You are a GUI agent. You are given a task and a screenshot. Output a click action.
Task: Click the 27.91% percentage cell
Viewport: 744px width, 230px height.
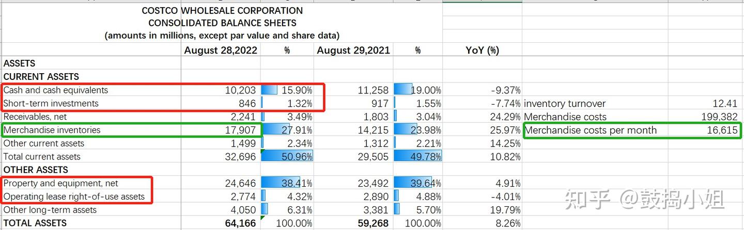[287, 130]
